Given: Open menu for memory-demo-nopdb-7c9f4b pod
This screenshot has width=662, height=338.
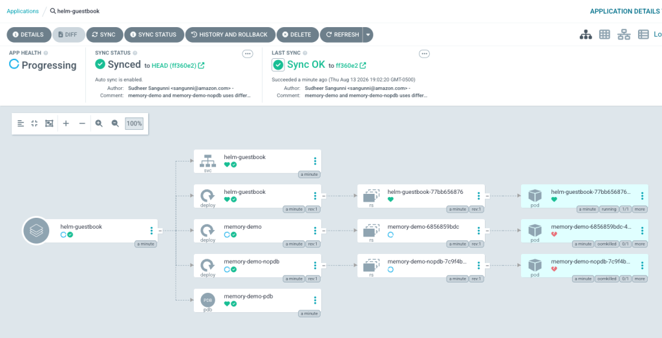Looking at the screenshot, I should coord(642,266).
